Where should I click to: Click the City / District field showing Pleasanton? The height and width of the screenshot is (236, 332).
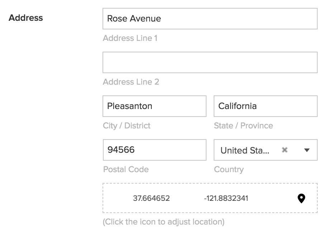154,106
